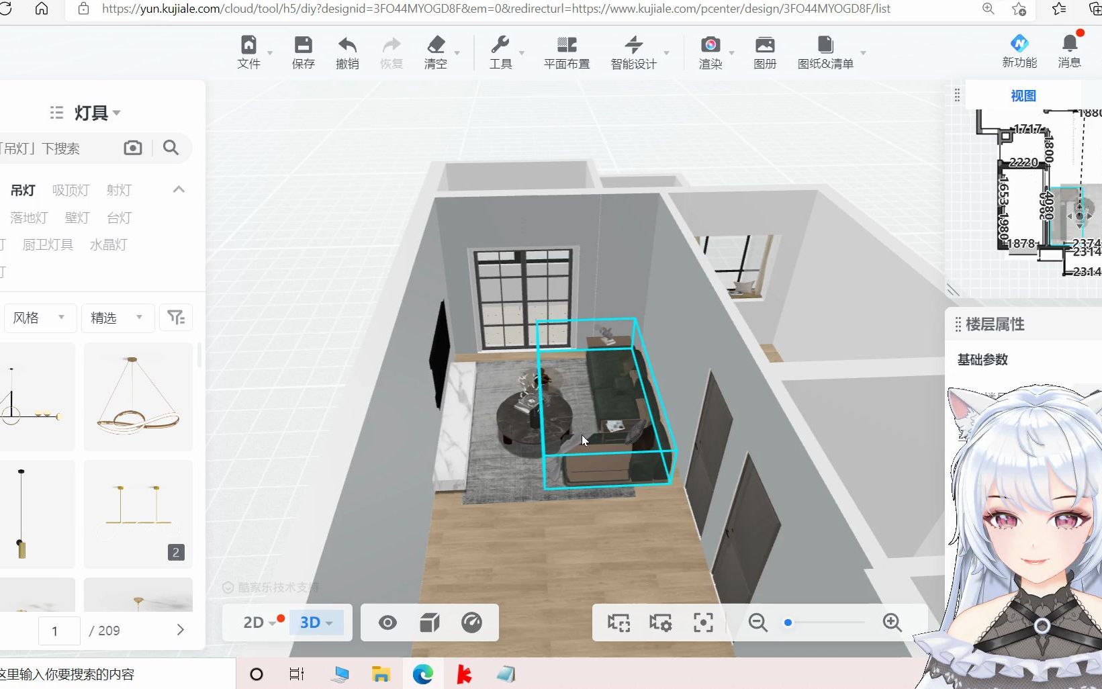Image resolution: width=1102 pixels, height=689 pixels.
Task: Go to next page of lamps
Action: 180,630
